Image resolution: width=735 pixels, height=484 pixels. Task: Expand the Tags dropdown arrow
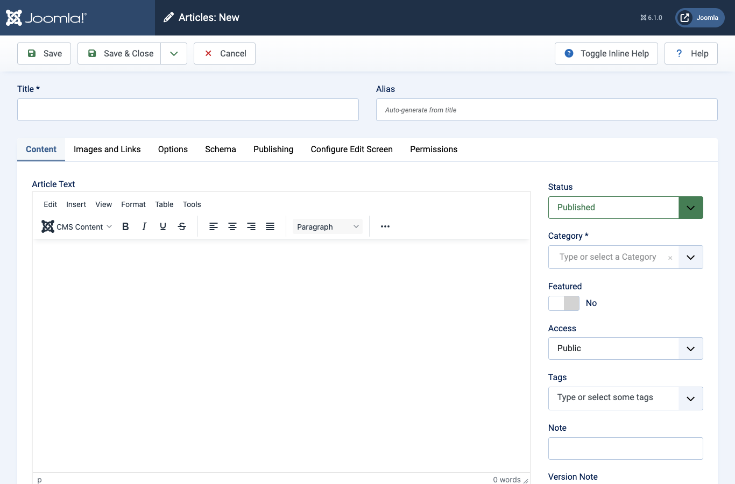[x=691, y=398]
